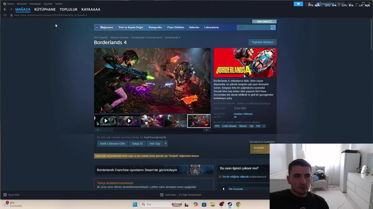Click the store search magnifier icon
The height and width of the screenshot is (209, 373).
tap(273, 27)
